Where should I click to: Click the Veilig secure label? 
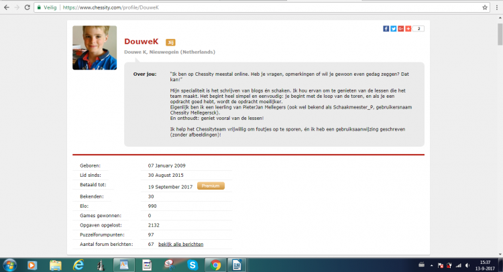50,7
